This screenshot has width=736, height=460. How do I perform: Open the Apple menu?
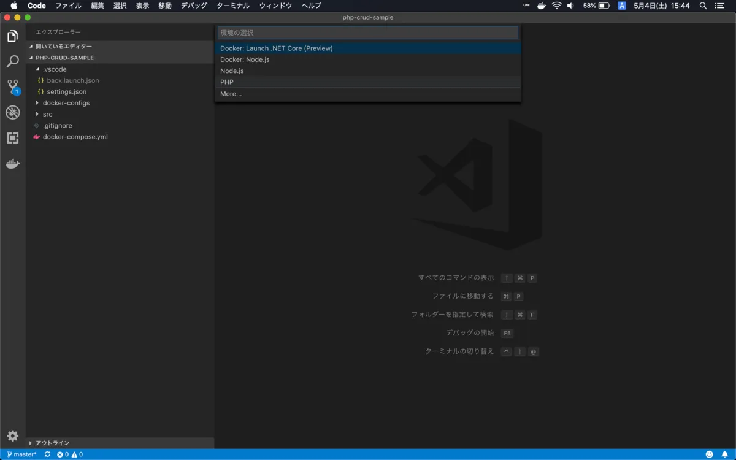[x=13, y=6]
